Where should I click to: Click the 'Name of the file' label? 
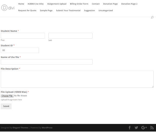10,57
